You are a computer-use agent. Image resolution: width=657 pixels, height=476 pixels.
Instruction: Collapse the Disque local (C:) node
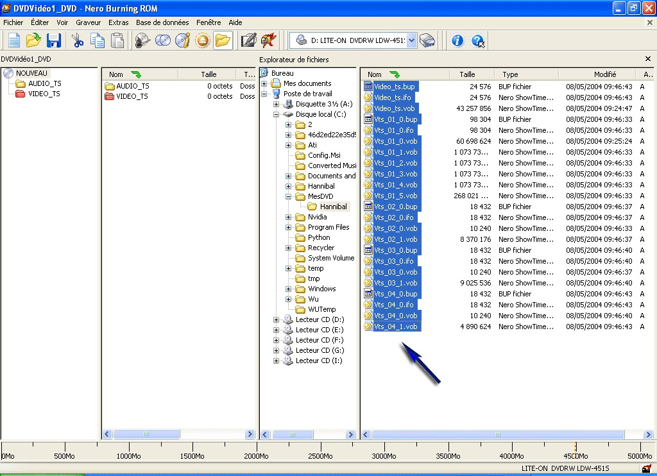click(x=276, y=114)
